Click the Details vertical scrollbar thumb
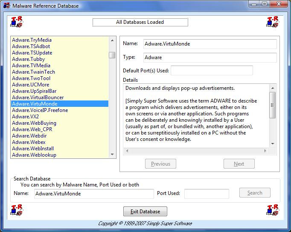This screenshot has width=291, height=232. coord(273,105)
